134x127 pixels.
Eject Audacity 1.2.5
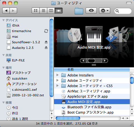(x=46, y=48)
